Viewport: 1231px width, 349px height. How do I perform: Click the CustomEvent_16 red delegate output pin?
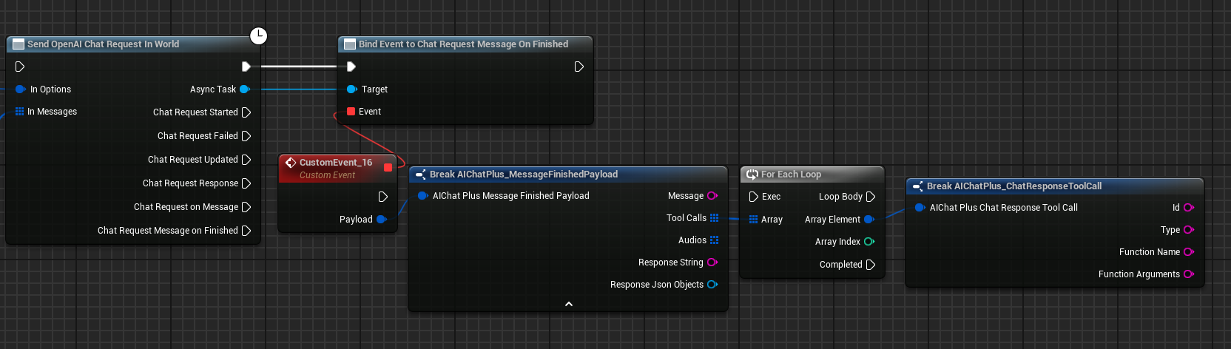pos(388,168)
